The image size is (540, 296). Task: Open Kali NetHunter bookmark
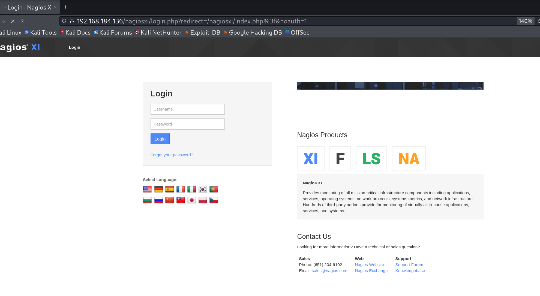158,33
